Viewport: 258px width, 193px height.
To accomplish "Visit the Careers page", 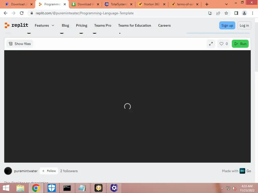I will [164, 25].
